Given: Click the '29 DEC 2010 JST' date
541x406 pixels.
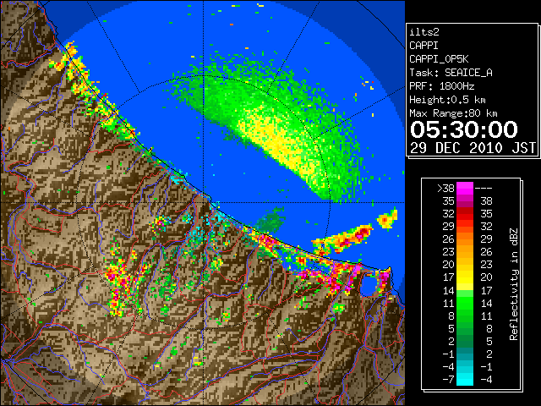Looking at the screenshot, I should [x=473, y=148].
